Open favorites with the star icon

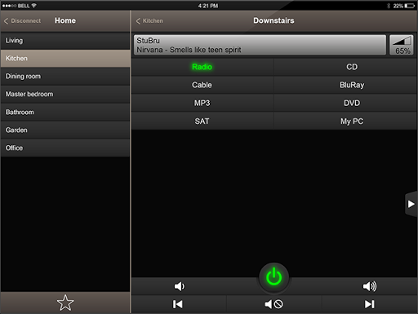[65, 303]
